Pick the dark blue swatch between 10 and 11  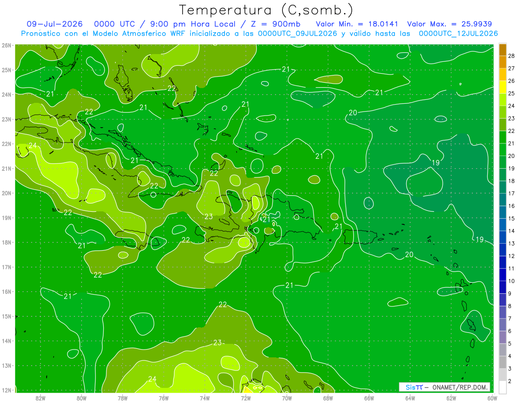click(x=503, y=275)
